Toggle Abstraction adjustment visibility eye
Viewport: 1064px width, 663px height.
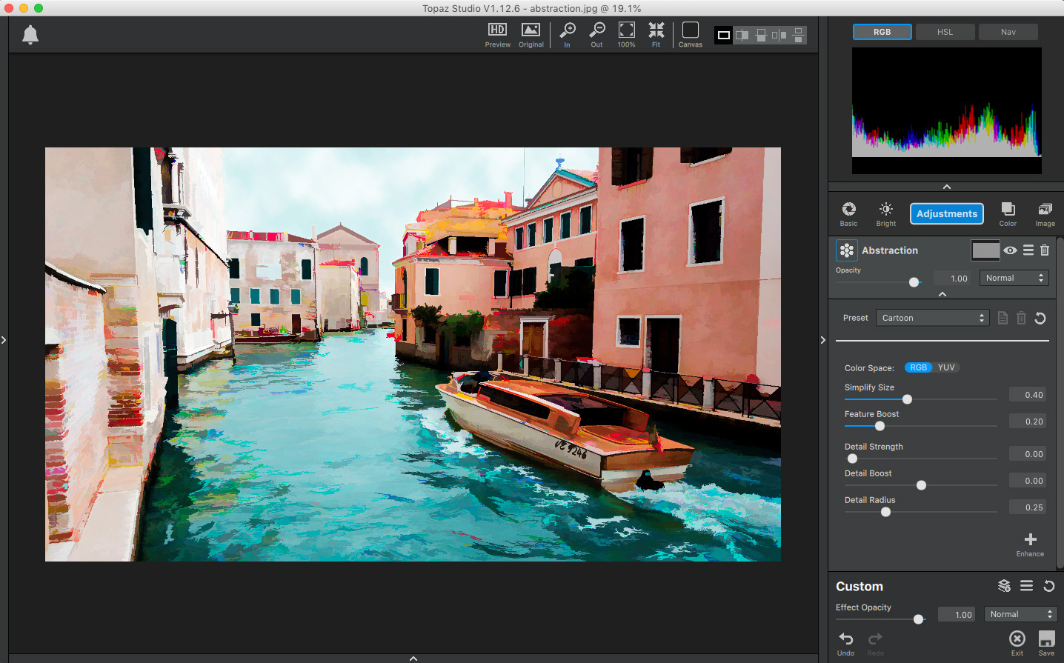click(1010, 250)
